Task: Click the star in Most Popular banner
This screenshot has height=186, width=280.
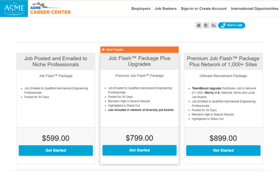Action: pyautogui.click(x=103, y=50)
